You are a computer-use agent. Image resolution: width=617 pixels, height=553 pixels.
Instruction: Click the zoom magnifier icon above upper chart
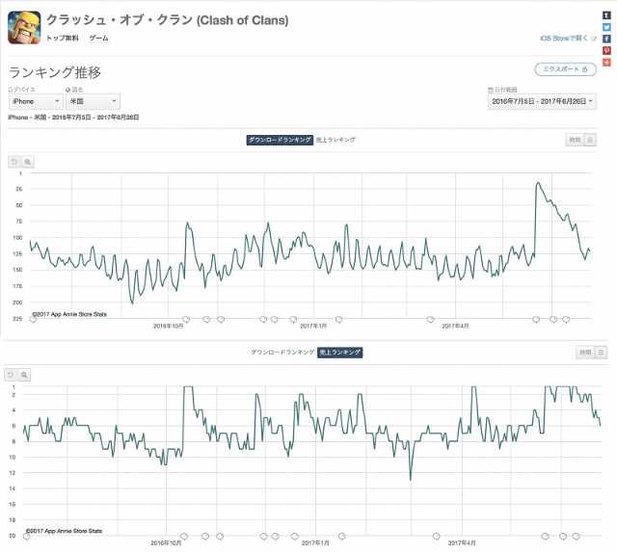tap(28, 162)
